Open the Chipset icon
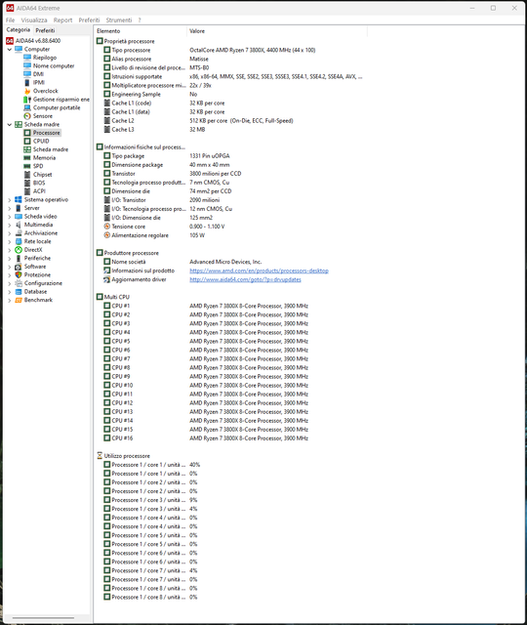527x625 pixels. click(27, 175)
